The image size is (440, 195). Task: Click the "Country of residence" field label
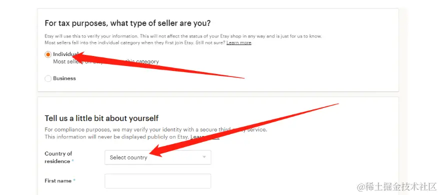click(58, 157)
